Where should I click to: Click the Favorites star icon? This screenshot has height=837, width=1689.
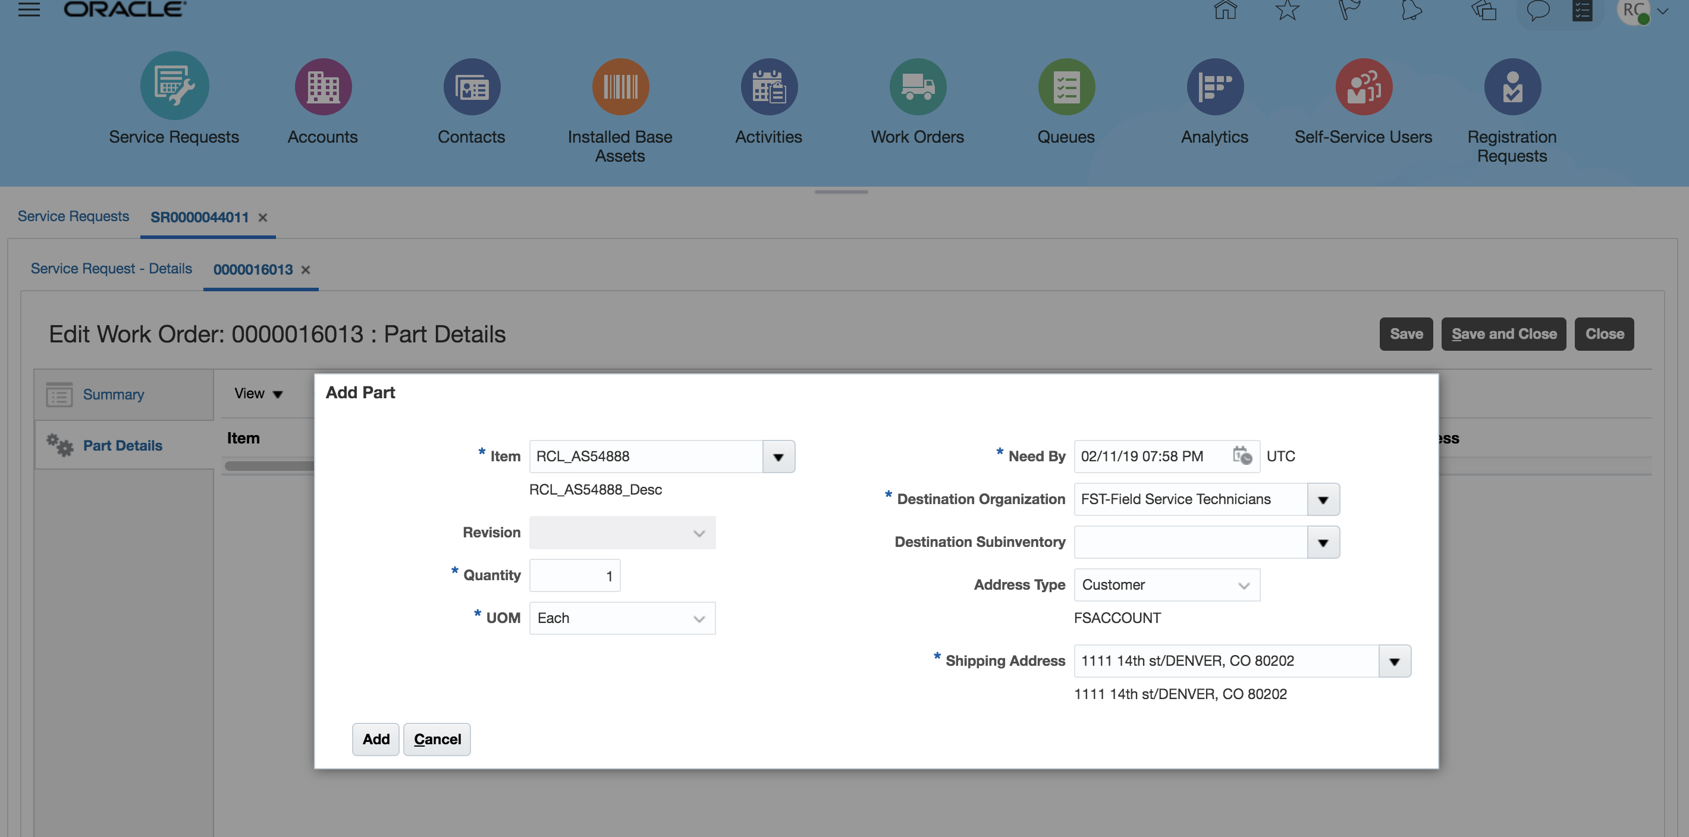pos(1286,11)
